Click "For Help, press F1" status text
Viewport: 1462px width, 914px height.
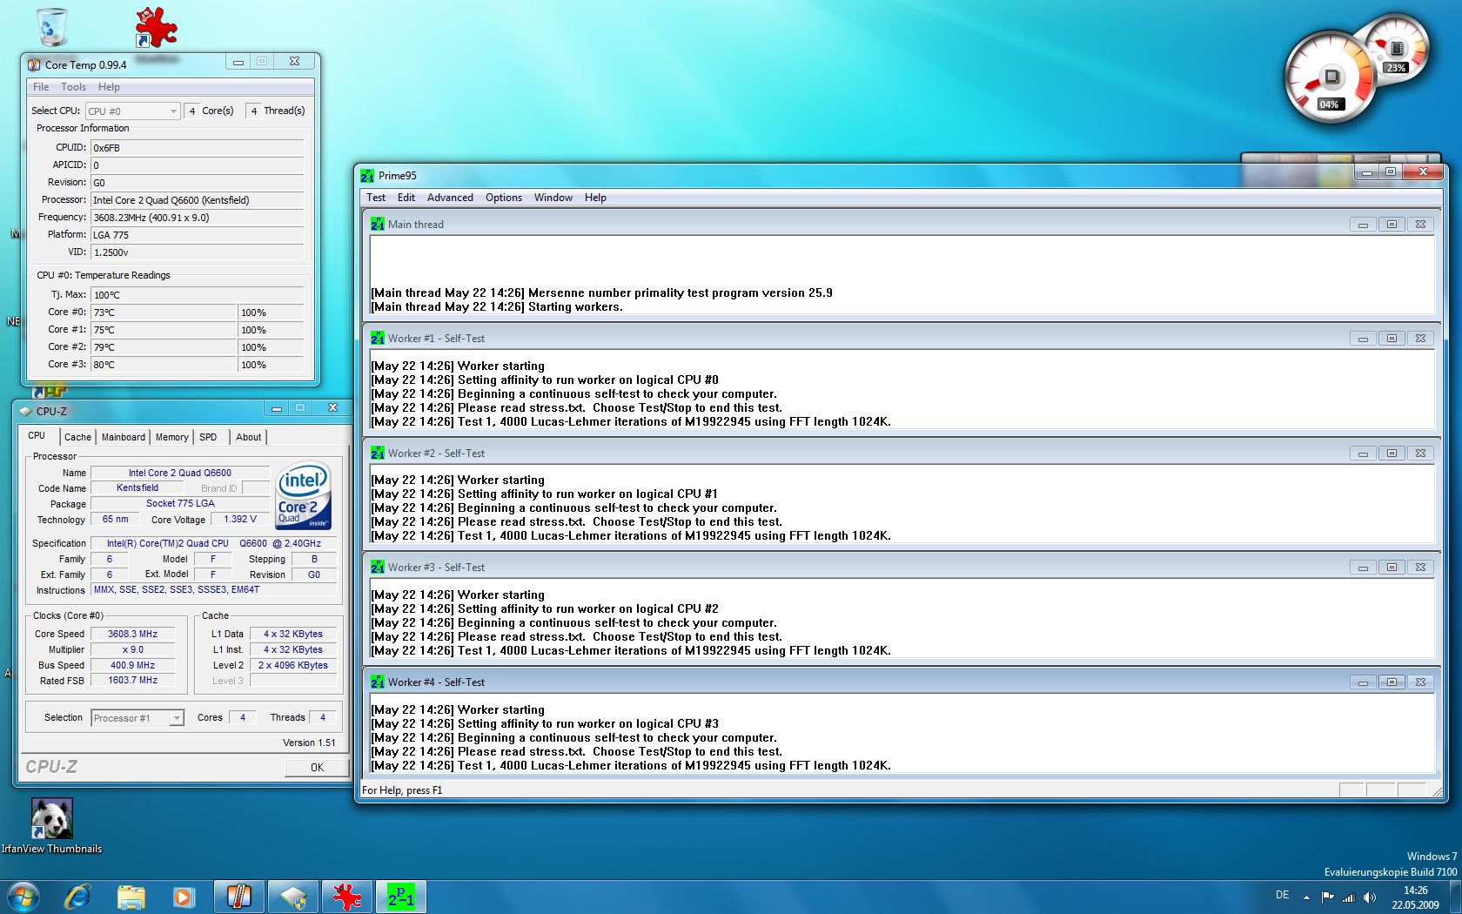click(402, 790)
